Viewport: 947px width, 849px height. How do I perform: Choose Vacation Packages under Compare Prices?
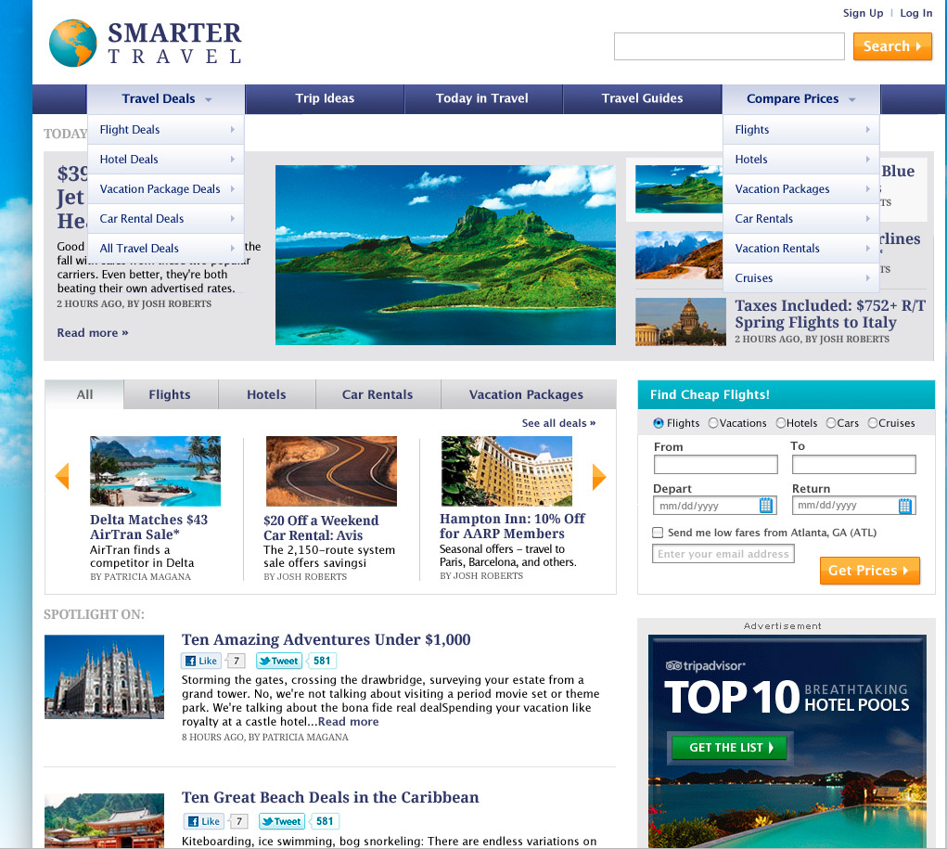tap(800, 188)
